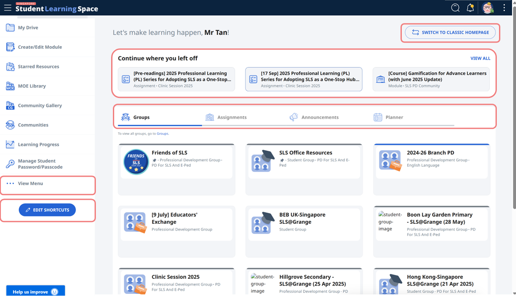This screenshot has height=297, width=516.
Task: Click View All in Continue section
Action: tap(480, 58)
